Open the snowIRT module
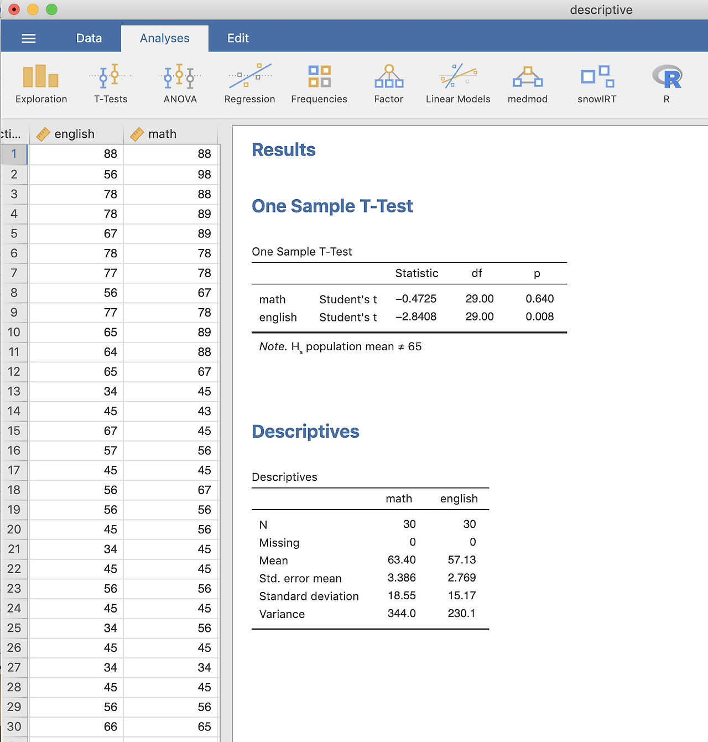The height and width of the screenshot is (742, 708). (597, 84)
